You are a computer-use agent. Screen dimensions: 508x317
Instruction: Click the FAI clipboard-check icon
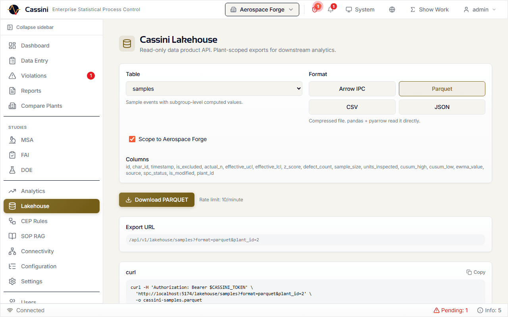[12, 155]
